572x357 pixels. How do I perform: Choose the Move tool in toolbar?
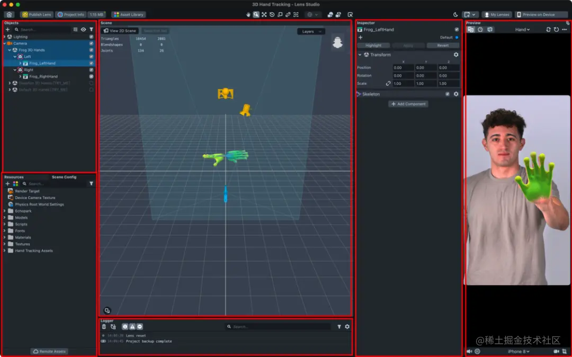click(264, 15)
